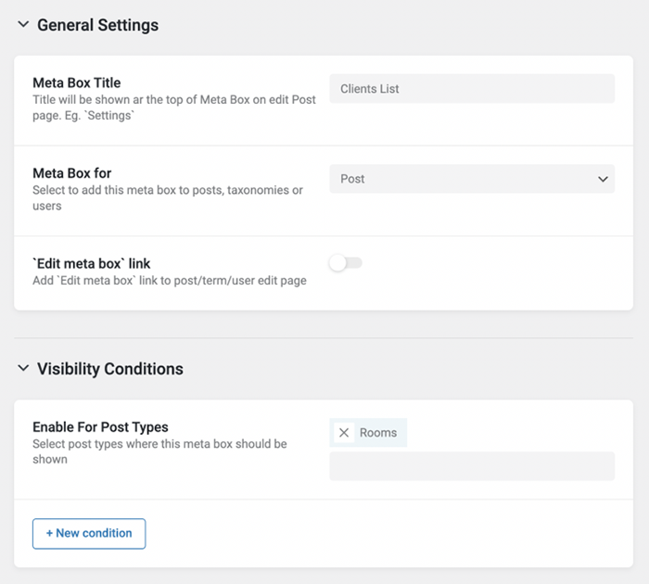Click the General Settings heading
The height and width of the screenshot is (584, 649).
(x=98, y=25)
